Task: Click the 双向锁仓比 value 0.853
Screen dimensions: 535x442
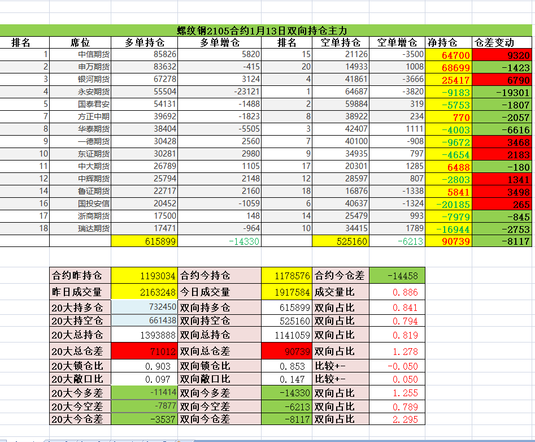Action: point(286,366)
